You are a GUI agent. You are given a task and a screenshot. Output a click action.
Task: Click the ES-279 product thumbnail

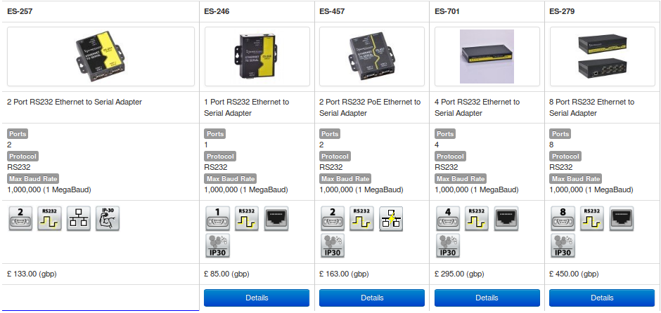click(x=601, y=56)
